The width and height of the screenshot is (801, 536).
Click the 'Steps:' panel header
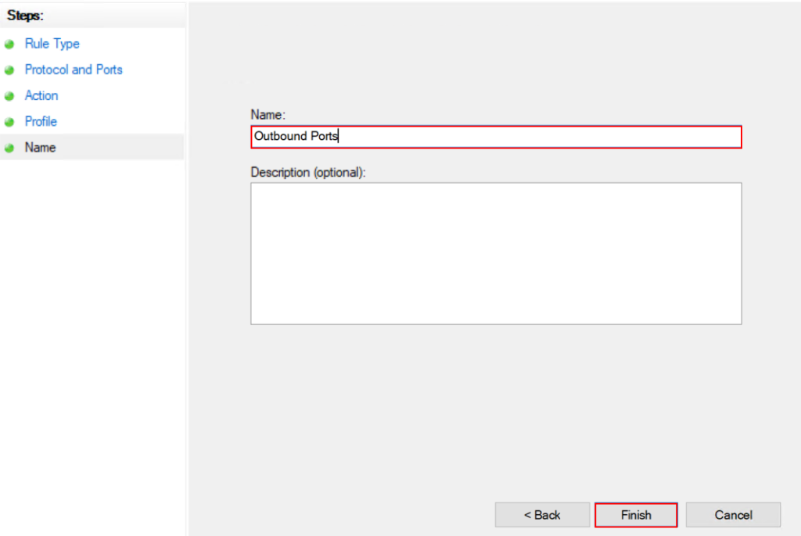pos(25,16)
